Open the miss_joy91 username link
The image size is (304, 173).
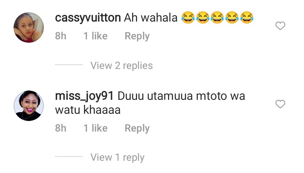(84, 96)
